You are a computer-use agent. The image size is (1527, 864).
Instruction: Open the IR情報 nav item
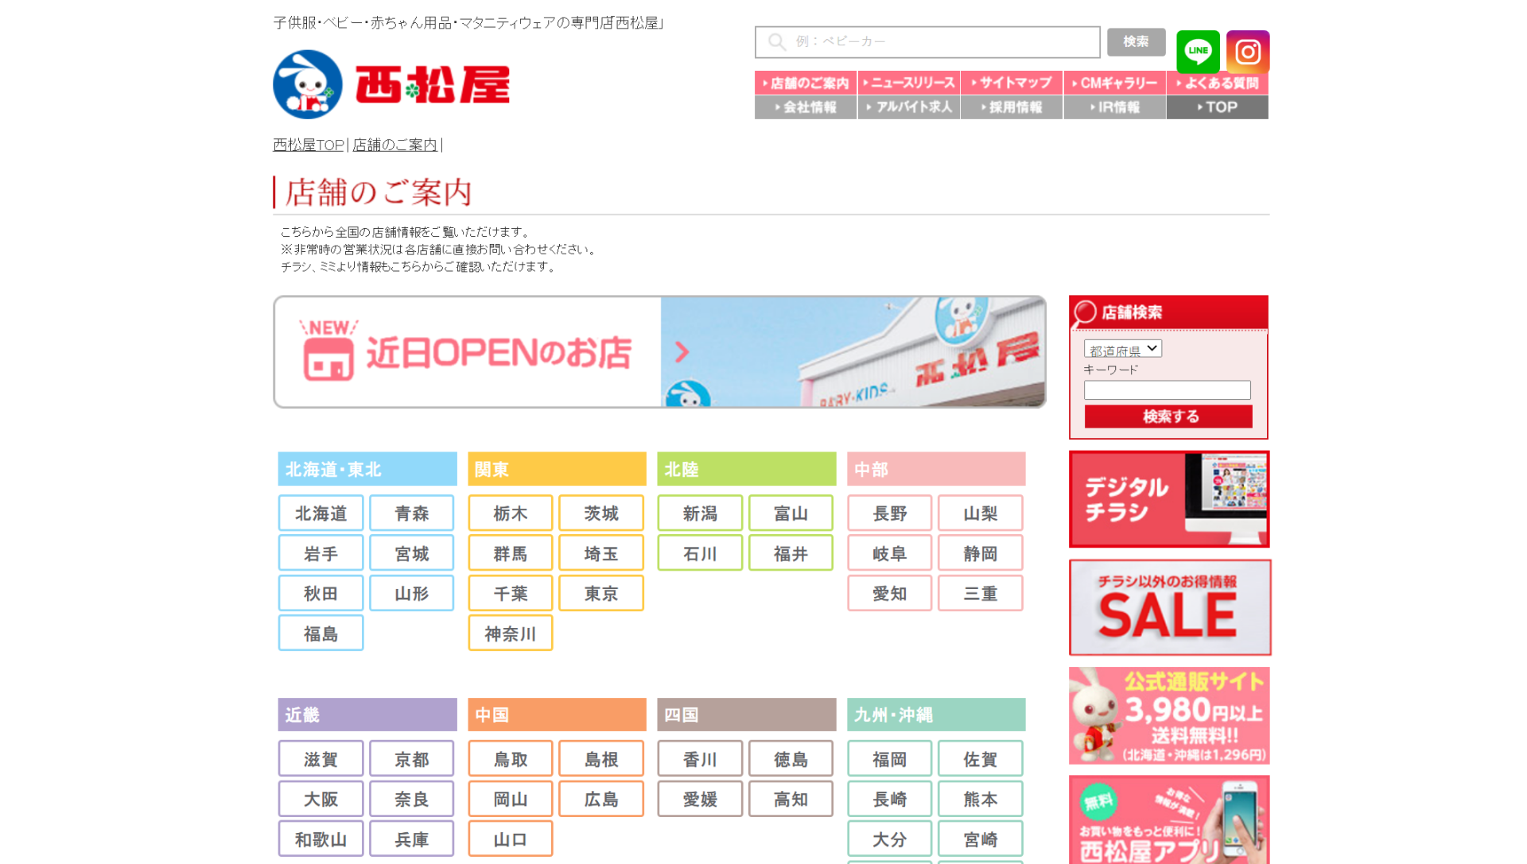point(1115,107)
